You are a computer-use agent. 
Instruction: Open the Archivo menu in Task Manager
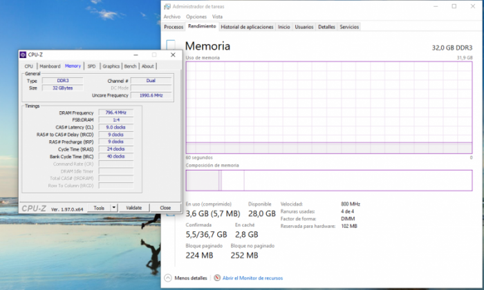[172, 17]
